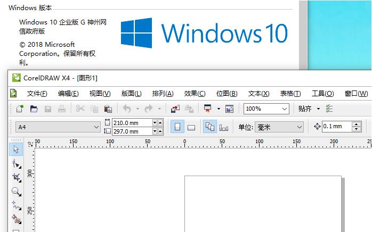372x232 pixels.
Task: Open the 排列(A) menu
Action: [163, 94]
